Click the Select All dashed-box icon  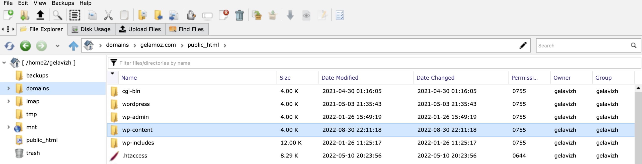point(75,15)
